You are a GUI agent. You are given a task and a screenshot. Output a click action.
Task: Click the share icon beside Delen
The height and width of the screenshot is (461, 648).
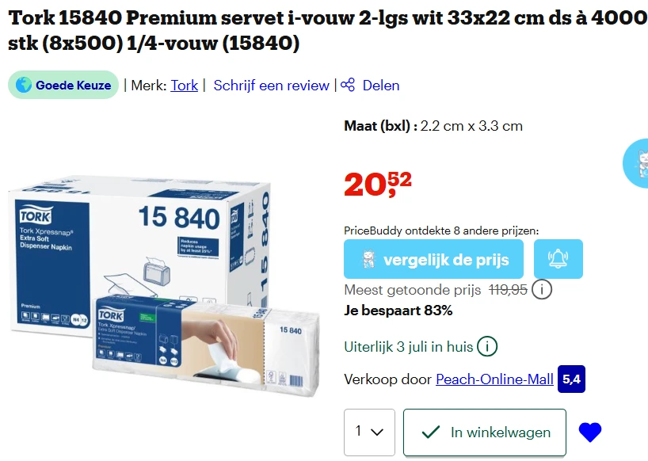(348, 85)
